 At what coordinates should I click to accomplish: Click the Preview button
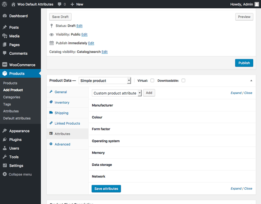point(244,17)
